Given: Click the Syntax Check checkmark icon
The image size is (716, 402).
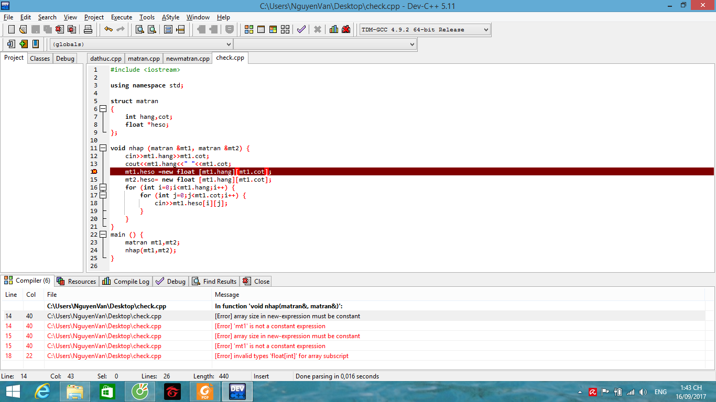Looking at the screenshot, I should pyautogui.click(x=301, y=29).
